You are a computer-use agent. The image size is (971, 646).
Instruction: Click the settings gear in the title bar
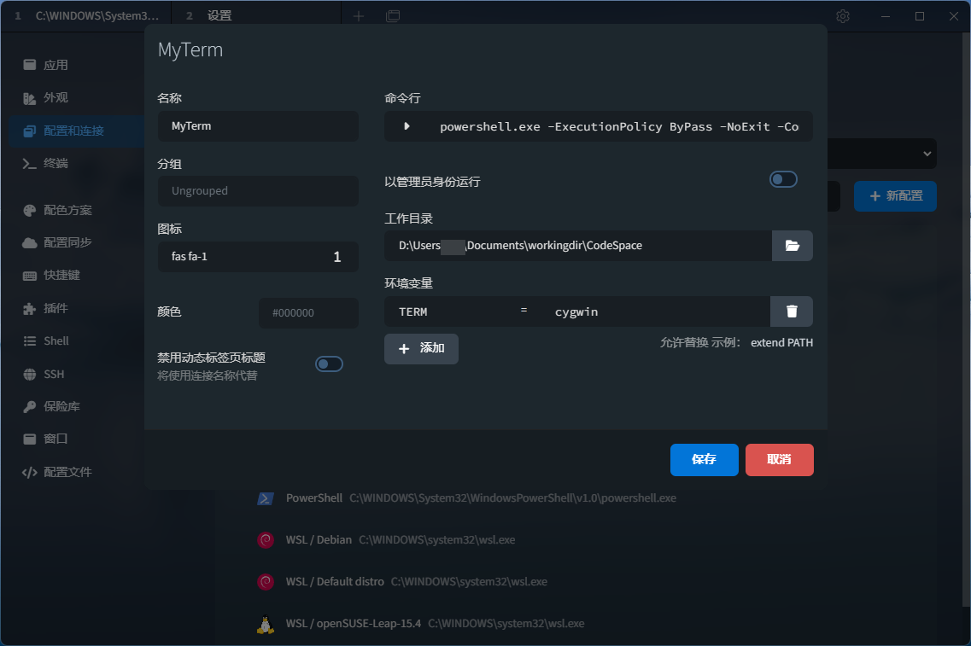(843, 16)
